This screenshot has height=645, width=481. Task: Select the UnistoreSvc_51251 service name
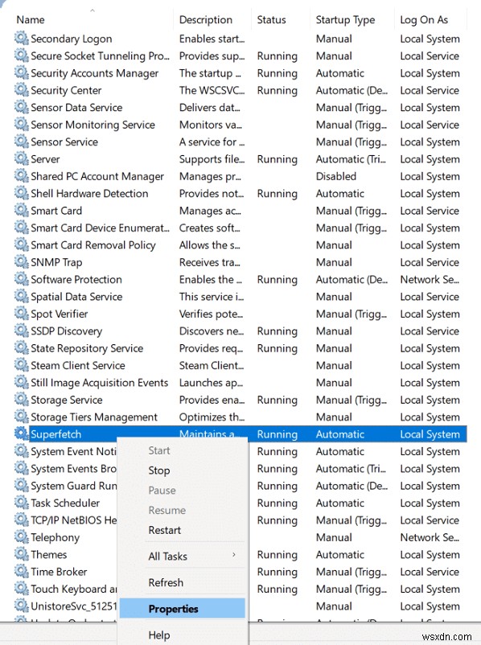(74, 606)
